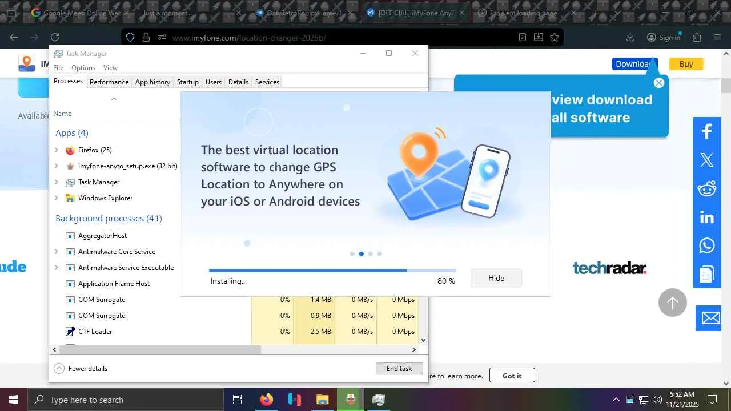This screenshot has width=731, height=411.
Task: Hide the iMyFone installer window
Action: pyautogui.click(x=496, y=278)
